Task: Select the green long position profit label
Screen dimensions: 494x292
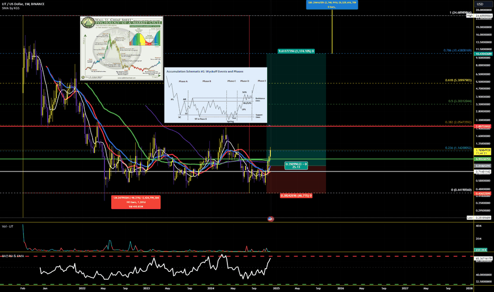Action: pyautogui.click(x=296, y=51)
